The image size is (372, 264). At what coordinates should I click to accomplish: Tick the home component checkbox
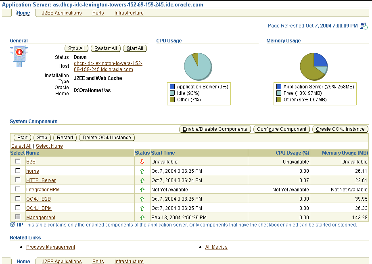click(18, 170)
